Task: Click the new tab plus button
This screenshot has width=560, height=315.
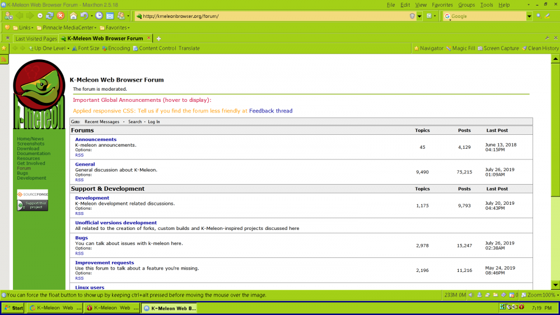Action: point(158,39)
